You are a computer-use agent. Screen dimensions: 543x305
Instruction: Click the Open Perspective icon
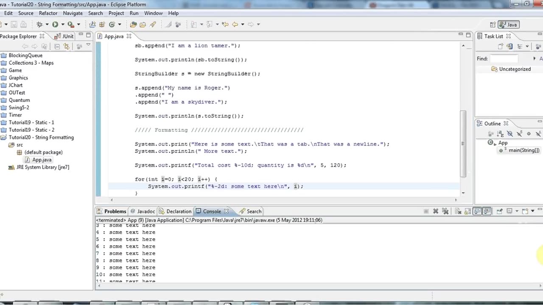[x=493, y=25]
